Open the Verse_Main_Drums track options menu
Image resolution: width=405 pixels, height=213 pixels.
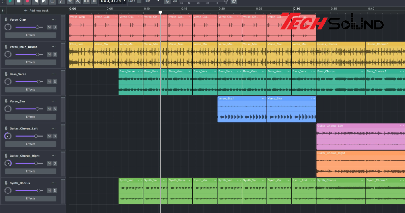click(54, 47)
